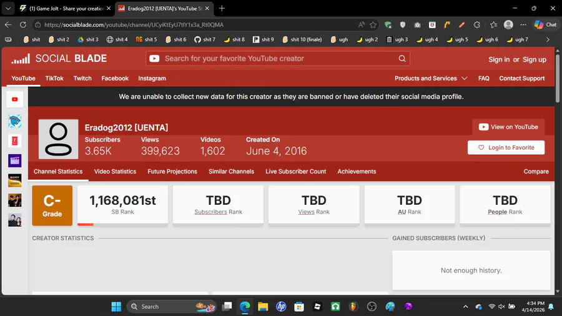Open the tab search dropdown arrow
The height and width of the screenshot is (316, 562).
(8, 8)
